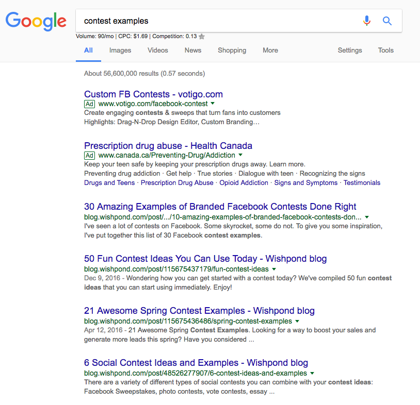
Task: Click the www.votigo.com/facebook-contest URL
Action: click(x=153, y=104)
